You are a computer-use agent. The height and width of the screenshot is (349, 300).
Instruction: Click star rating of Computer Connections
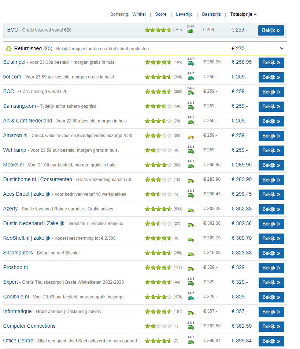[158, 326]
